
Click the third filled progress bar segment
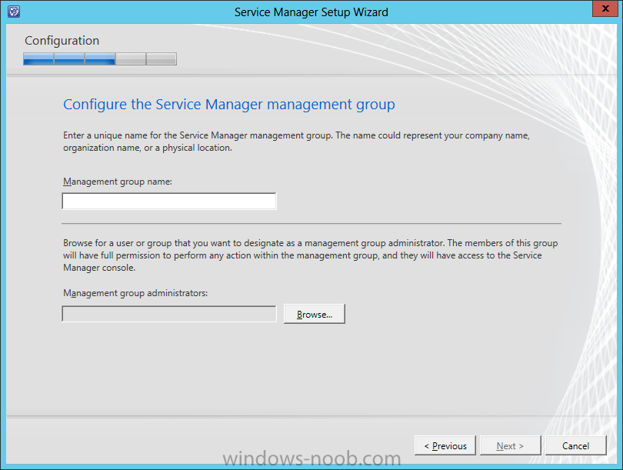pos(100,58)
